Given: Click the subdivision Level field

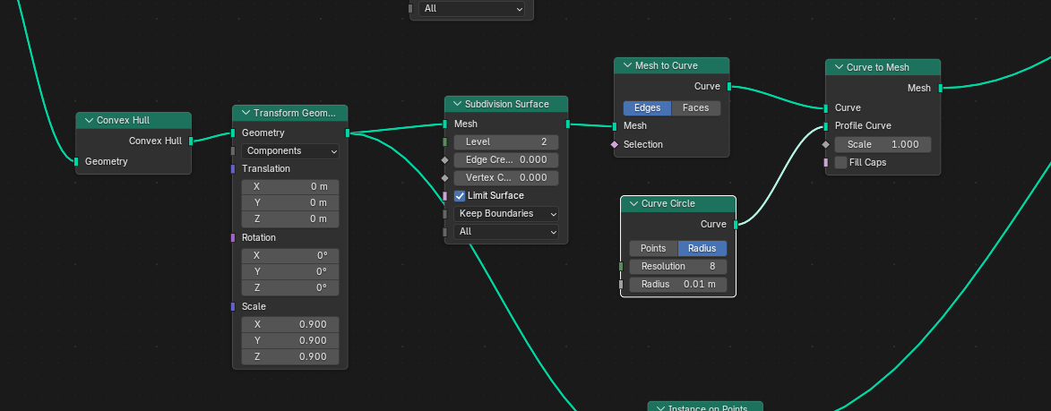Looking at the screenshot, I should [x=505, y=141].
